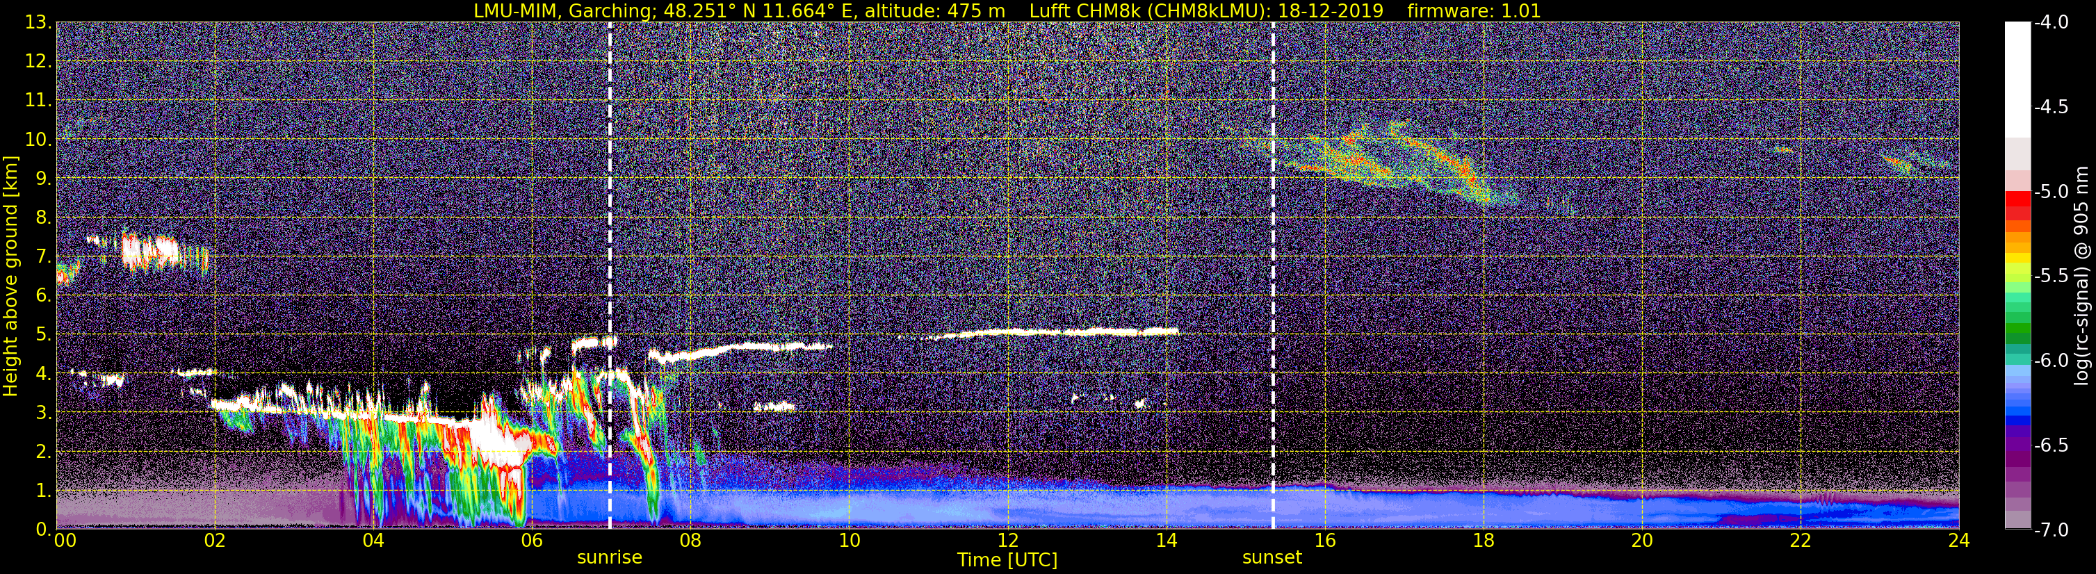Click the 'Height above ground [km]' axis label
The width and height of the screenshot is (2096, 574).
pyautogui.click(x=10, y=276)
